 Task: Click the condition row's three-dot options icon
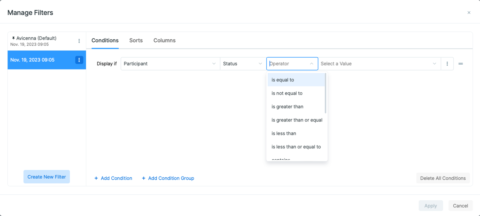(x=447, y=64)
